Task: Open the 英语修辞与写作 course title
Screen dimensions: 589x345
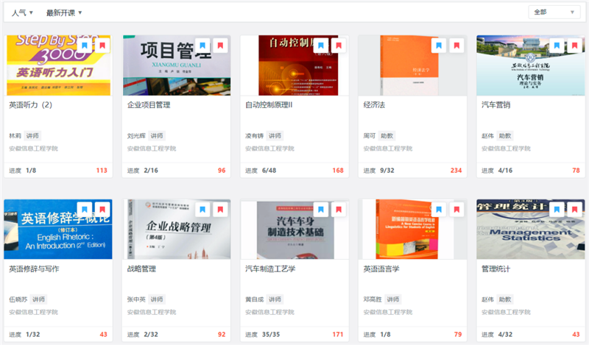Action: 34,268
